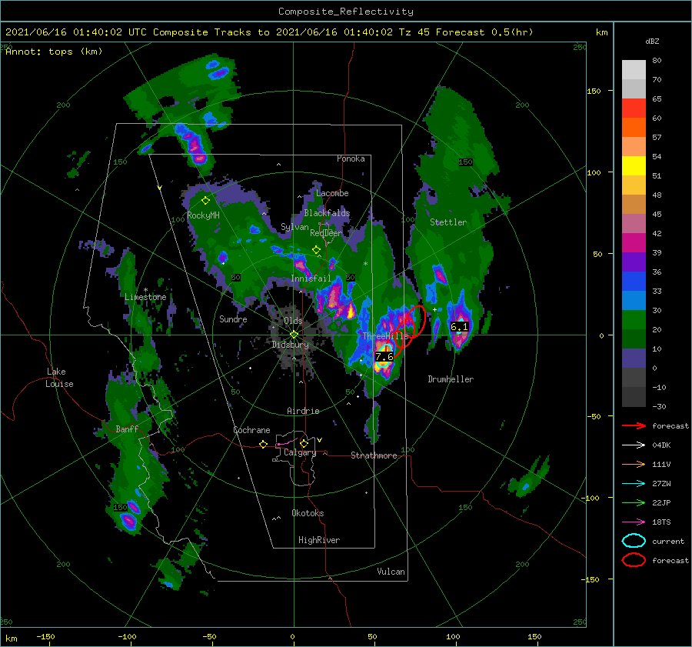Click the Ponoka city label
The width and height of the screenshot is (692, 647).
coord(351,159)
